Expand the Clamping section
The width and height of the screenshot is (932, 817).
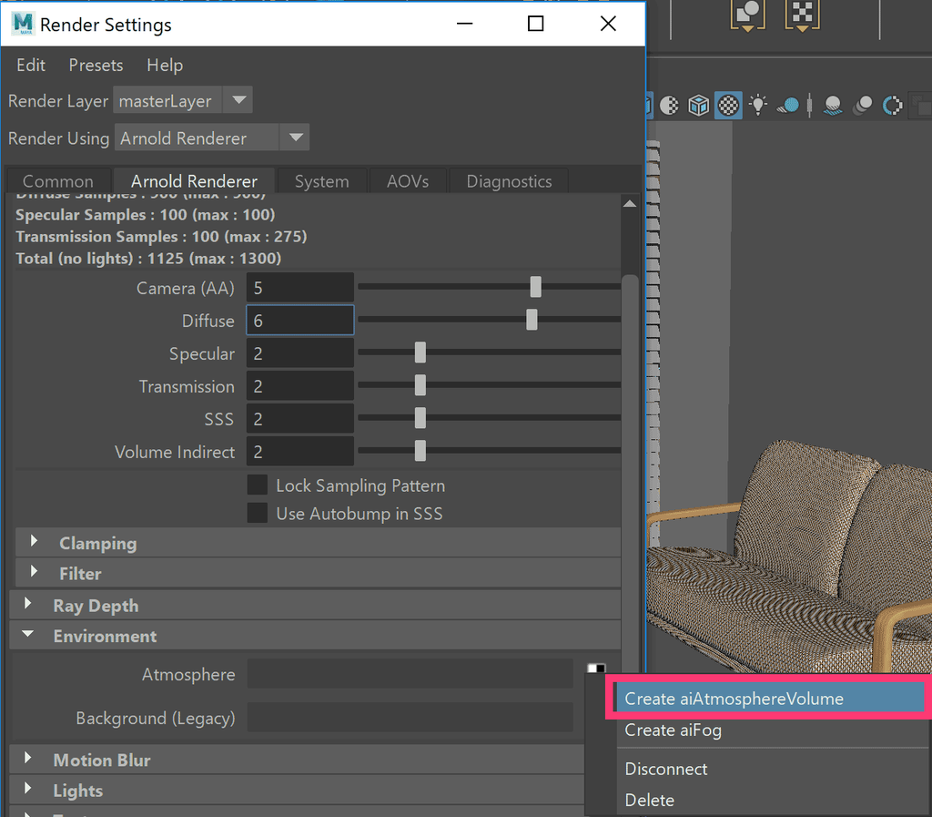(318, 543)
